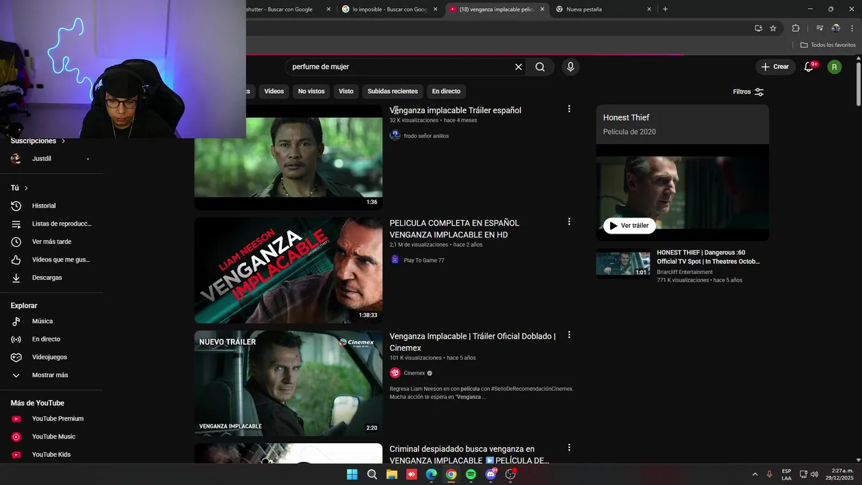Open options menu for PELICULA COMPLETA EN ESPAÑOL video
The width and height of the screenshot is (862, 485).
click(569, 222)
